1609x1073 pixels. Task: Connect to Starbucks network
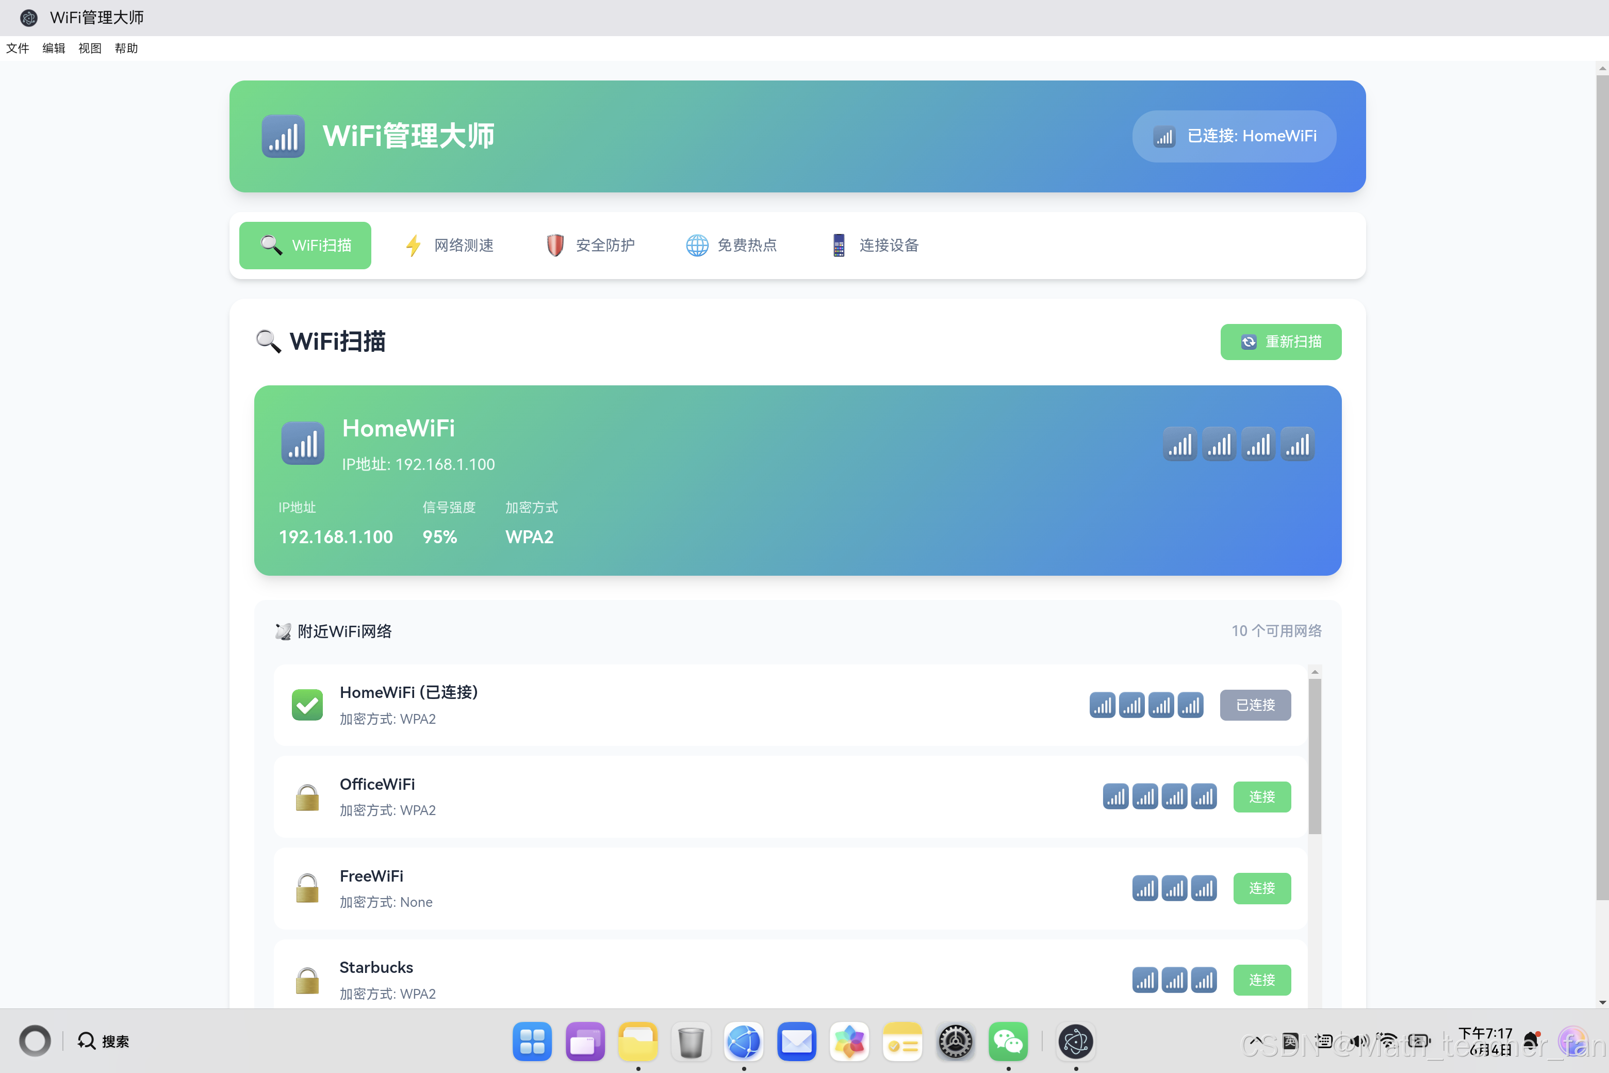pos(1262,980)
